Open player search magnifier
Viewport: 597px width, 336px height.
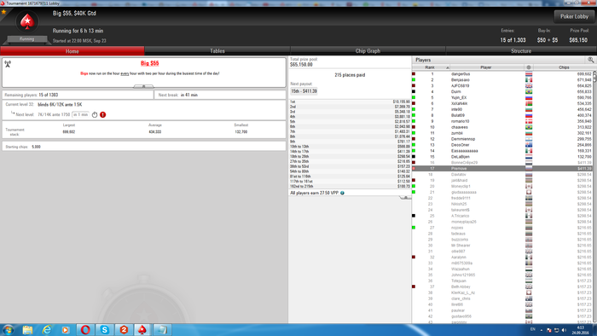[590, 60]
